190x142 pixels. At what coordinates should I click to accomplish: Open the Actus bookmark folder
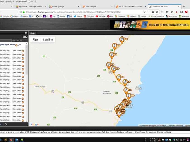24,16
